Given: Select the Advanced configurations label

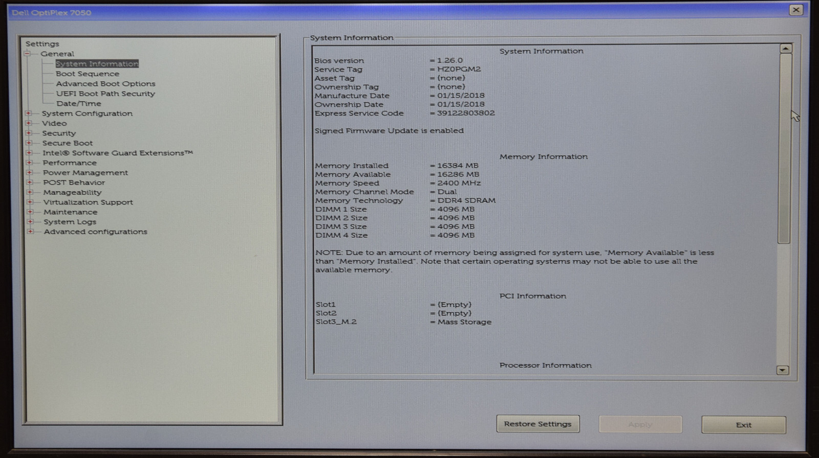Looking at the screenshot, I should (x=96, y=232).
